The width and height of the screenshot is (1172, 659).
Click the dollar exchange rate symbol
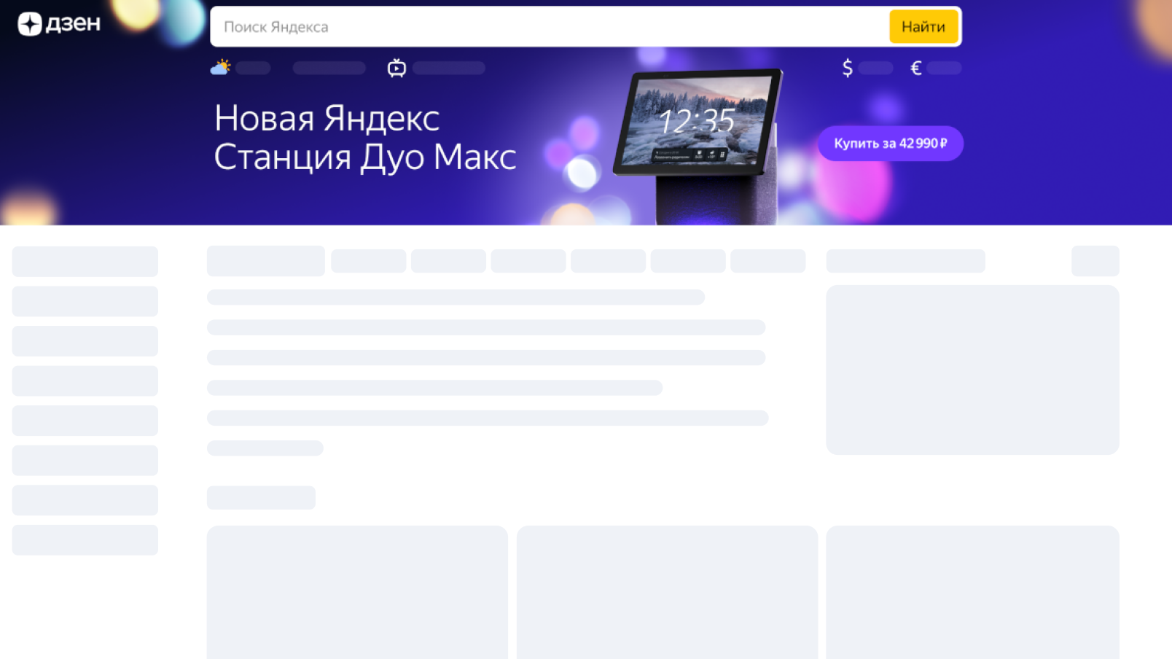pyautogui.click(x=846, y=68)
